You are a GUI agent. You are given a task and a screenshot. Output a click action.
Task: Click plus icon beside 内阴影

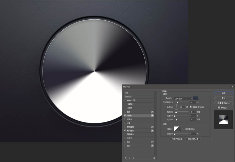pos(152,115)
